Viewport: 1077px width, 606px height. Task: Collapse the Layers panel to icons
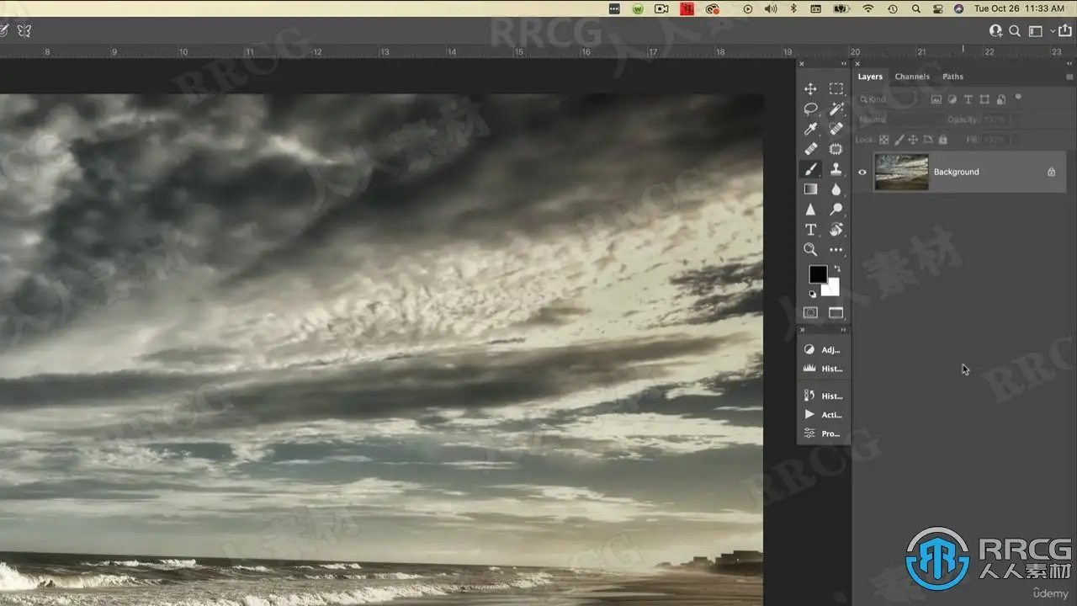pyautogui.click(x=1069, y=64)
